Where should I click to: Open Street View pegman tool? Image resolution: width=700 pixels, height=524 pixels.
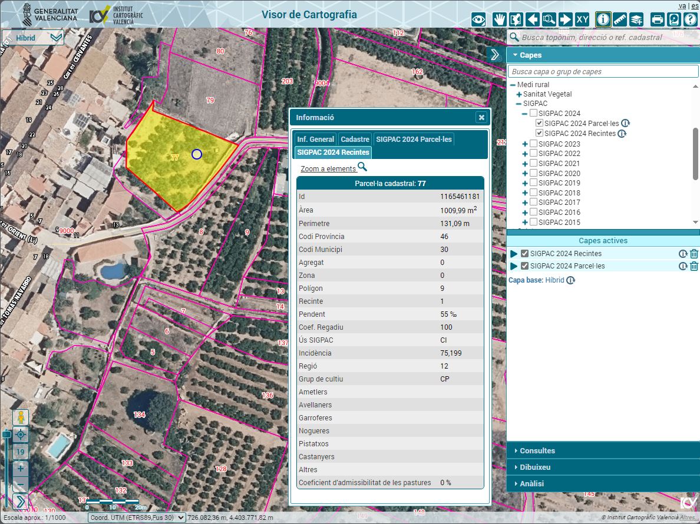click(x=21, y=417)
